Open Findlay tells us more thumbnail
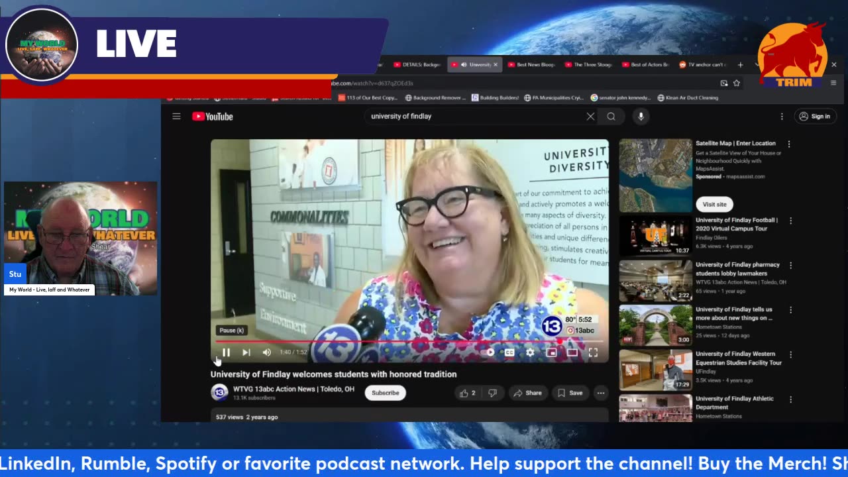The height and width of the screenshot is (477, 848). coord(655,325)
